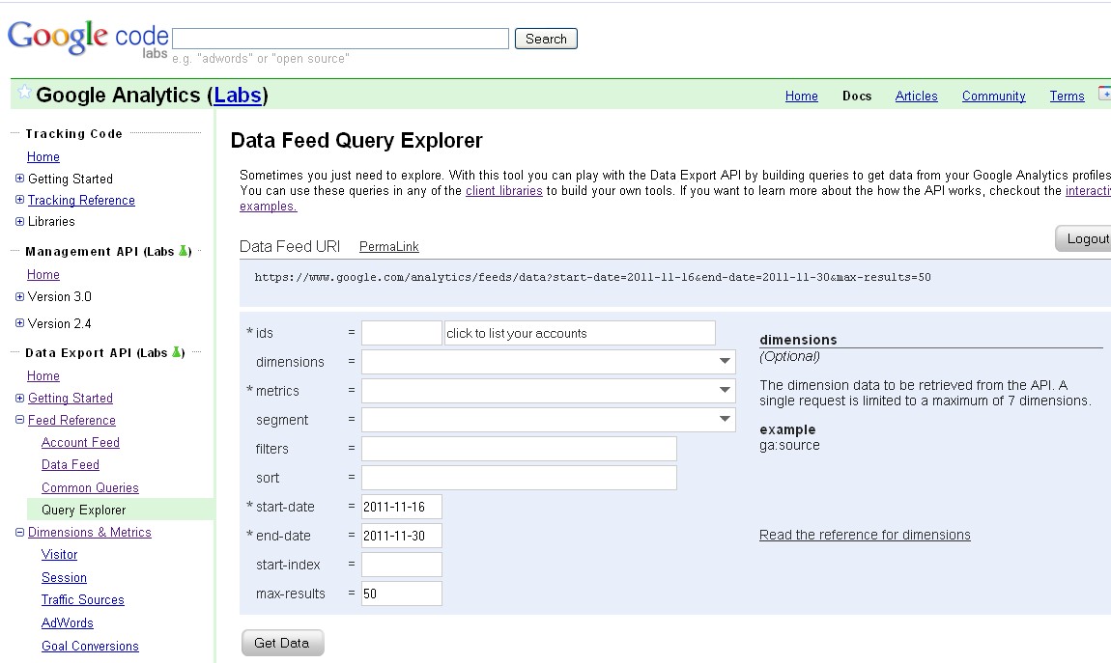Click the ids account listing field

580,333
